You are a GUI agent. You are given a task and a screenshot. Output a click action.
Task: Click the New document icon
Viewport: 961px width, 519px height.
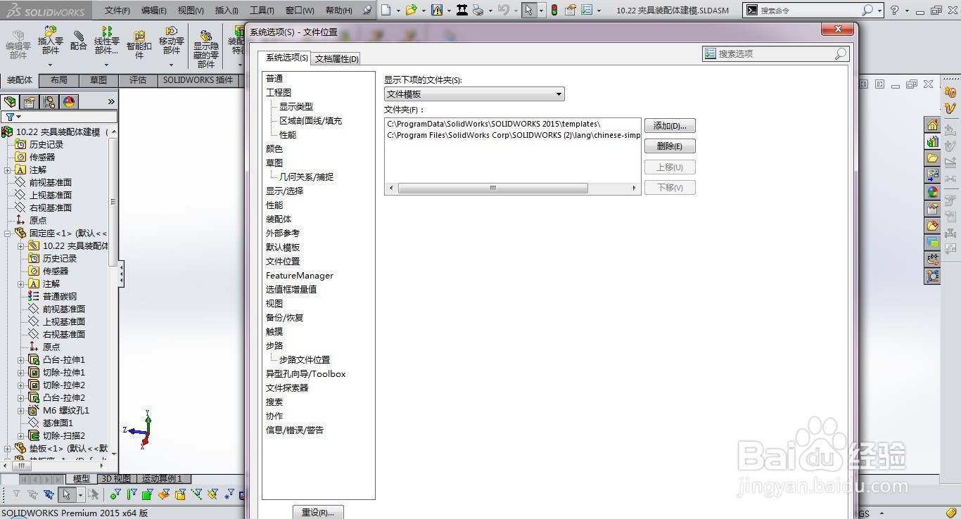coord(386,10)
